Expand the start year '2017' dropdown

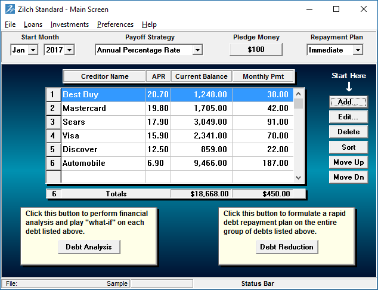tap(69, 50)
